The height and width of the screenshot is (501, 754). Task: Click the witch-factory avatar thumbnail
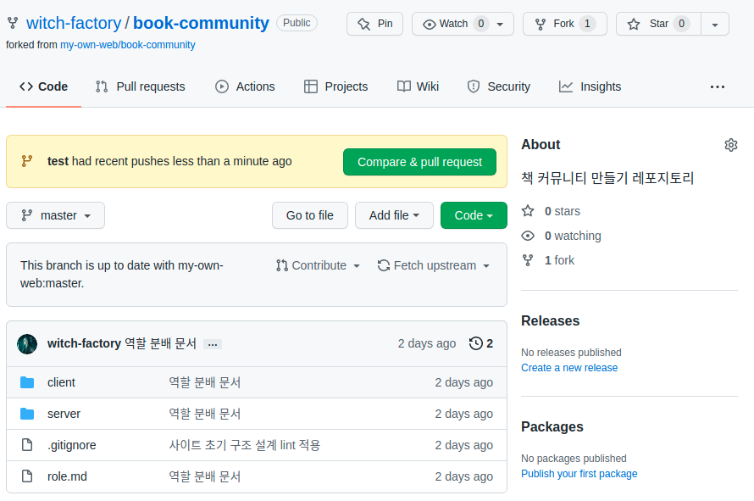click(27, 343)
